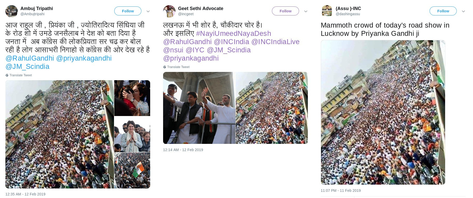Open the 12:35 AM - 12 Feb 2019 timestamp
Image resolution: width=473 pixels, height=198 pixels.
[x=25, y=194]
